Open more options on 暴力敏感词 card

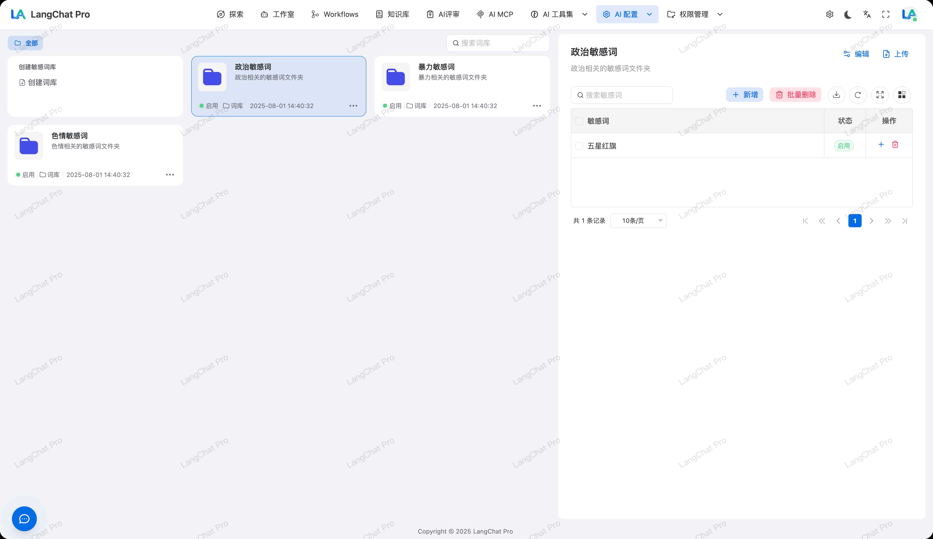537,106
